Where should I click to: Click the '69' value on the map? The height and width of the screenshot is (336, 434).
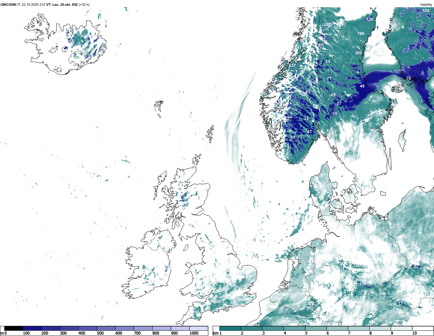(333, 95)
